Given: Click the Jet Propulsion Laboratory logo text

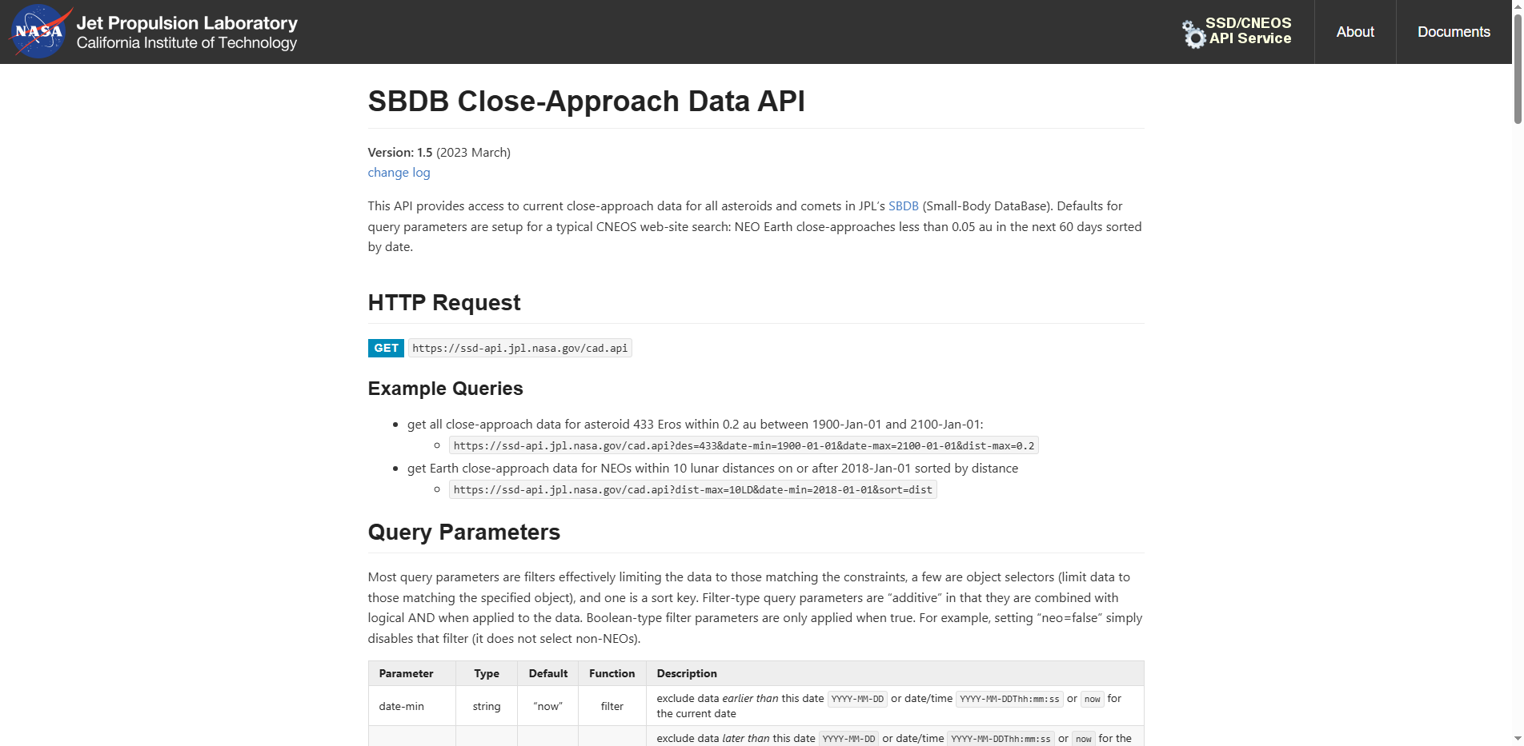Looking at the screenshot, I should point(187,23).
